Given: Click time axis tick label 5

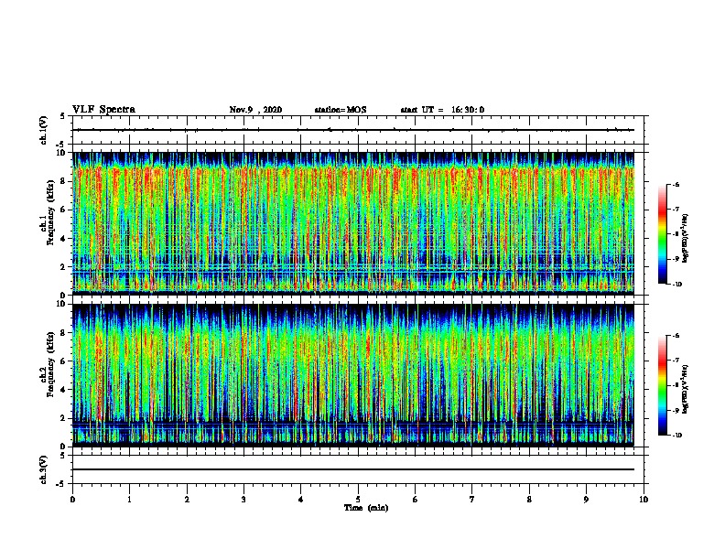Looking at the screenshot, I should [x=358, y=500].
